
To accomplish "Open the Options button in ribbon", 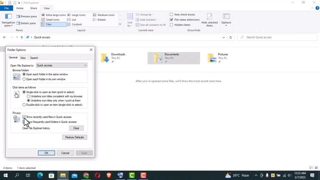I will point(226,19).
